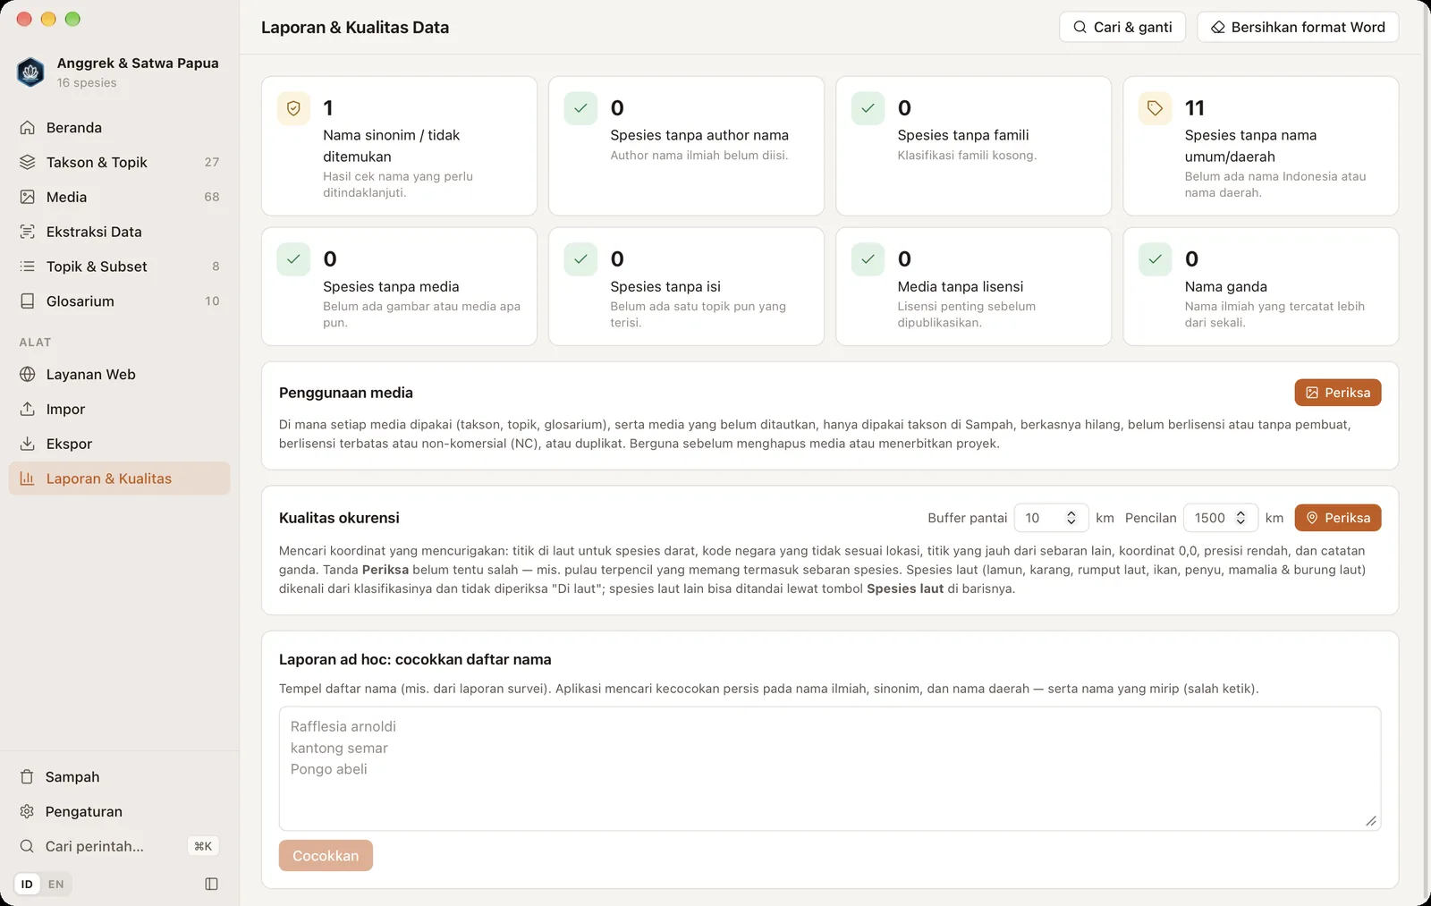Click the Cocokkan button
Viewport: 1431px width, 906px height.
coord(326,856)
